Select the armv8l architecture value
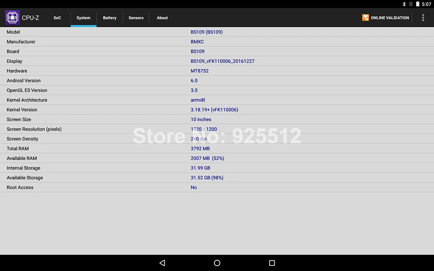 pyautogui.click(x=197, y=100)
